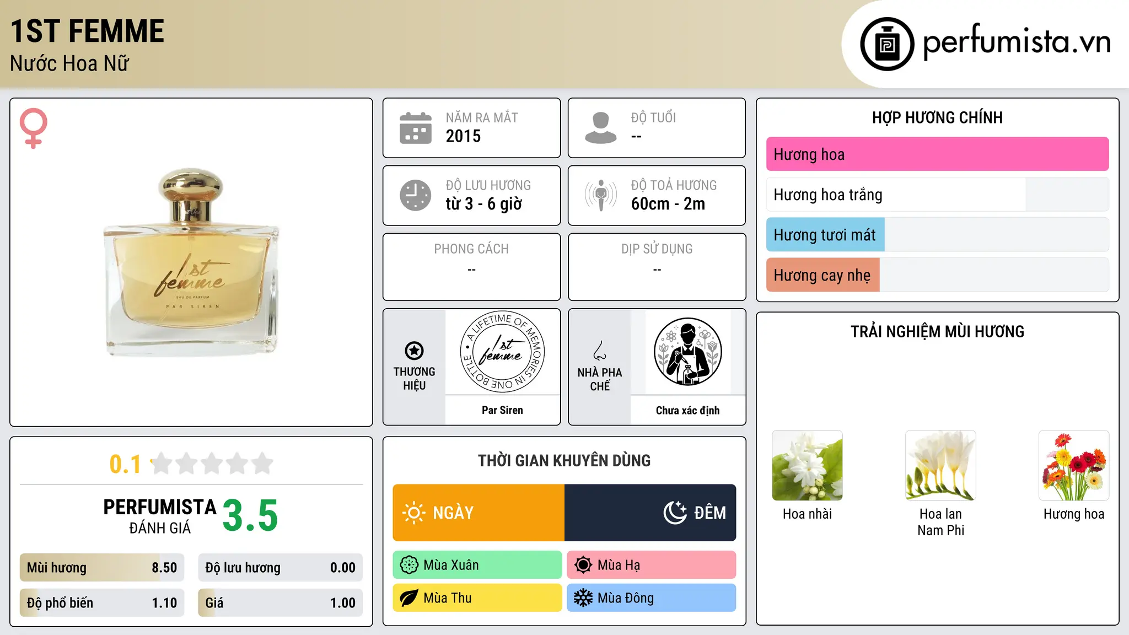Click the Hương hoa trắng accord bar
The width and height of the screenshot is (1129, 635).
coord(937,195)
